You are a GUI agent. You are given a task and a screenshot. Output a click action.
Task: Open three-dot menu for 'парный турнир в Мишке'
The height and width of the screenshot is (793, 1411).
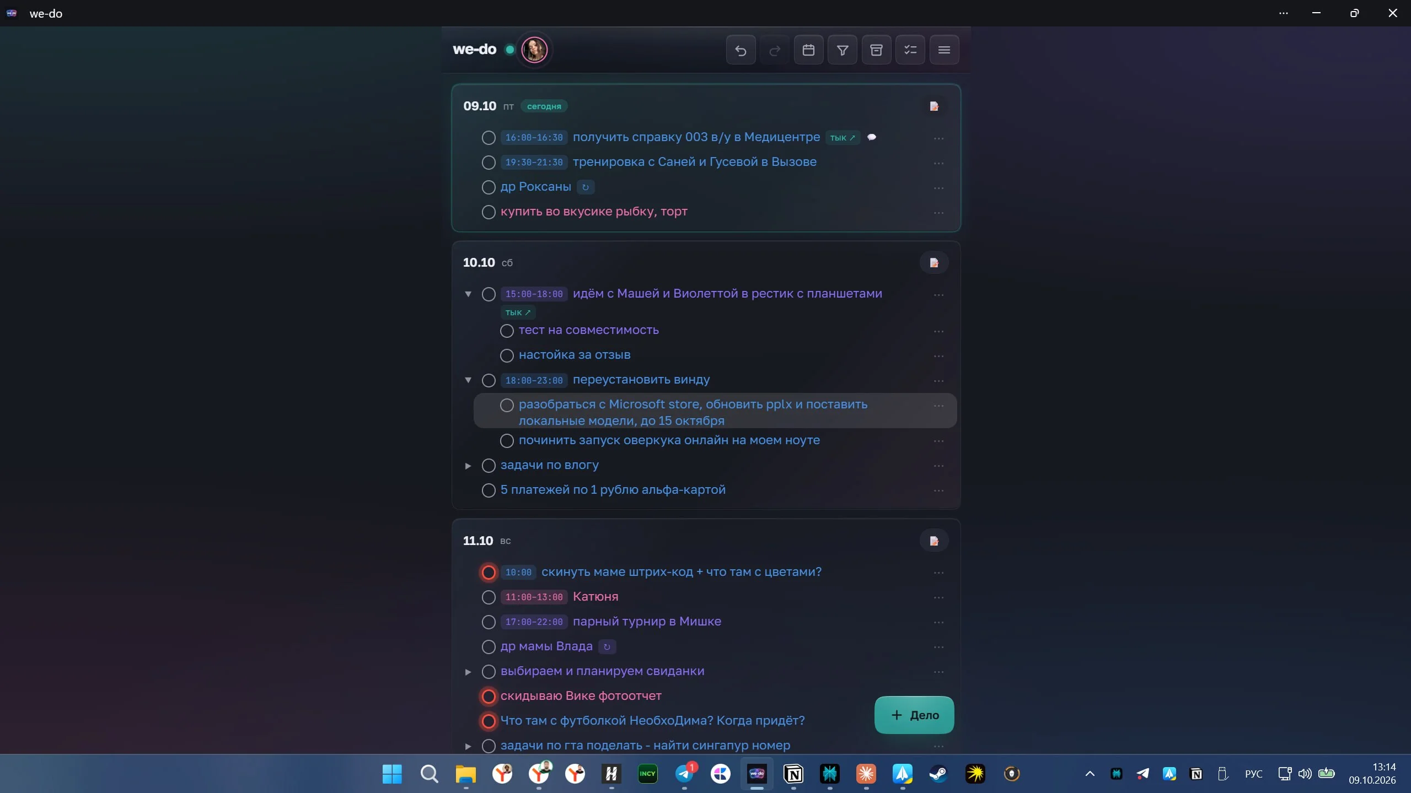pyautogui.click(x=938, y=623)
